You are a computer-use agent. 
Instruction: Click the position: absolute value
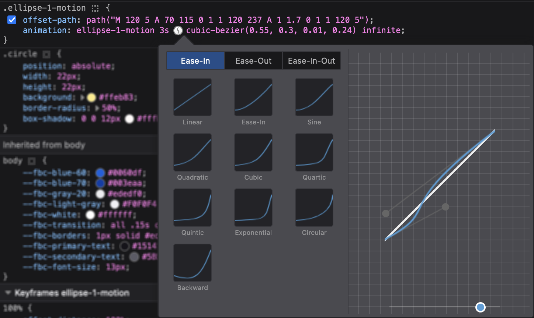click(92, 66)
